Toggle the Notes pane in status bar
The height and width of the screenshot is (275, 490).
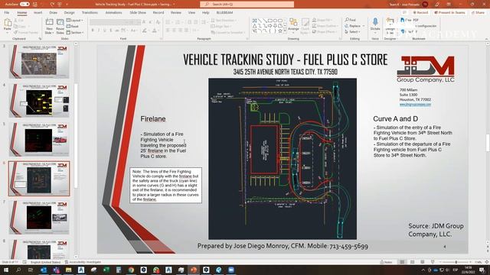pos(386,262)
